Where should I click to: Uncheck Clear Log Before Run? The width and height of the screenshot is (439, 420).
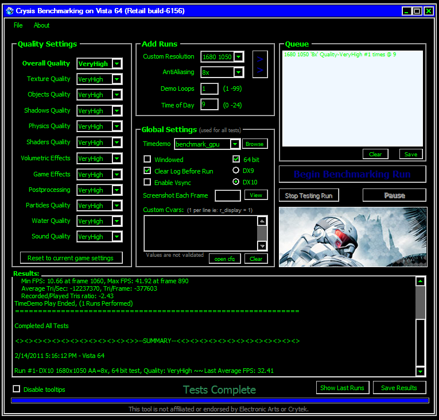coord(147,171)
